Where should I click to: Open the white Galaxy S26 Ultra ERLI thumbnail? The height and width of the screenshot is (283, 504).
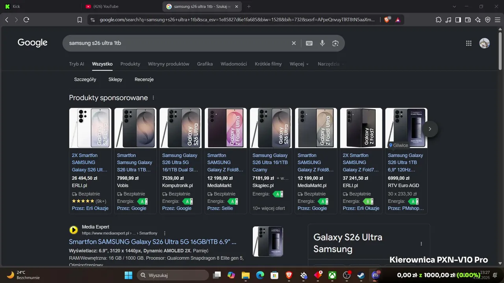click(x=90, y=128)
